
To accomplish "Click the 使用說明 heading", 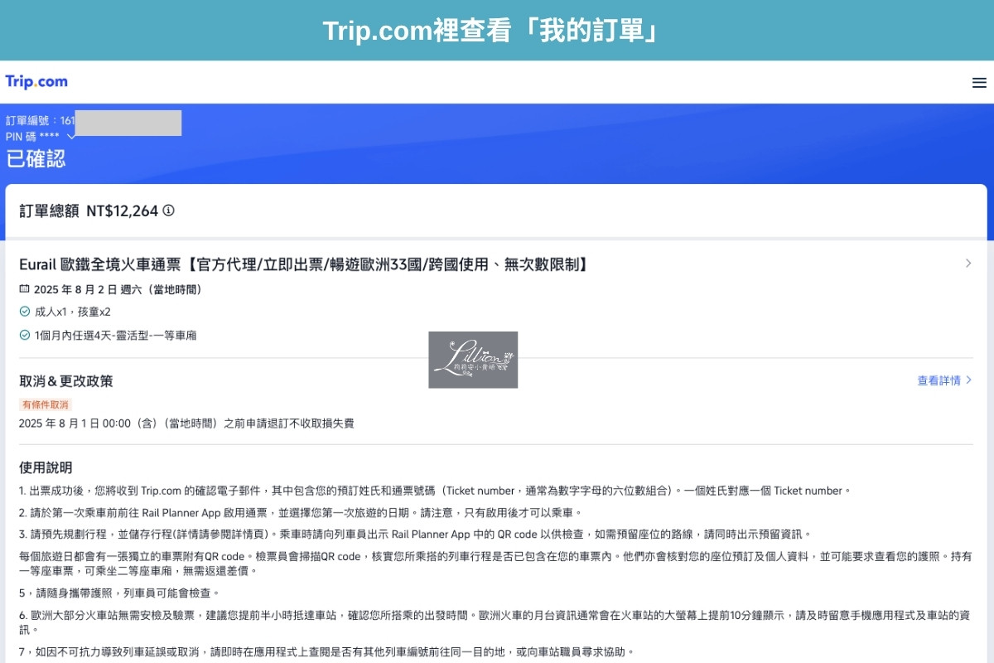I will (46, 467).
